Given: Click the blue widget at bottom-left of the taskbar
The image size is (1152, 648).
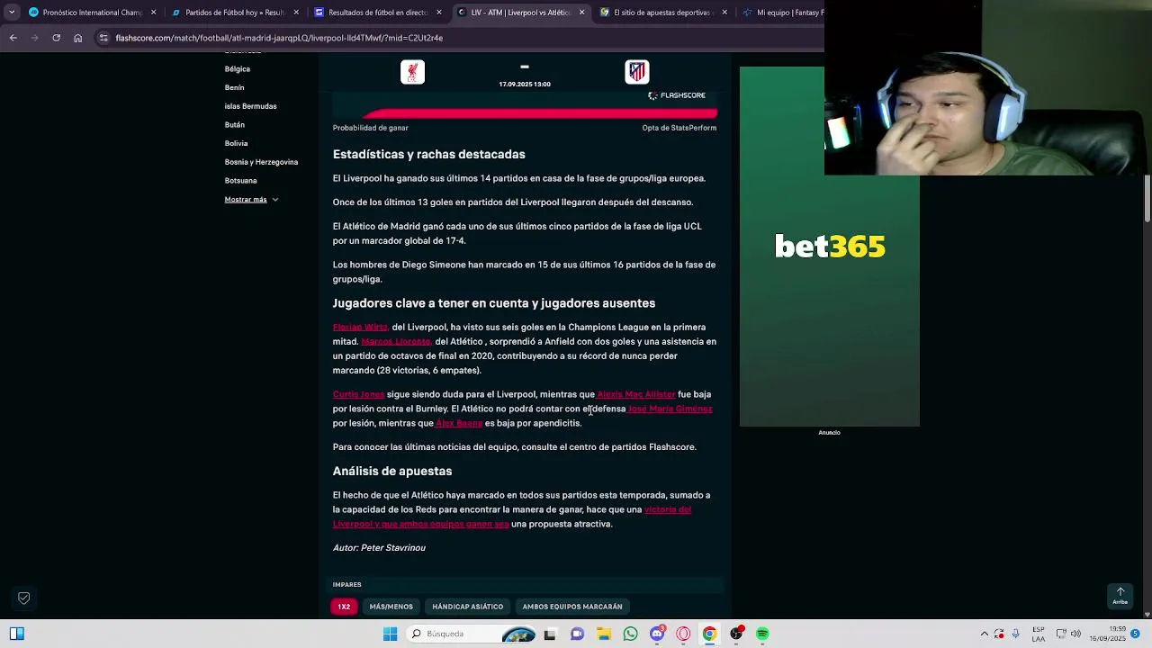Looking at the screenshot, I should (x=16, y=634).
